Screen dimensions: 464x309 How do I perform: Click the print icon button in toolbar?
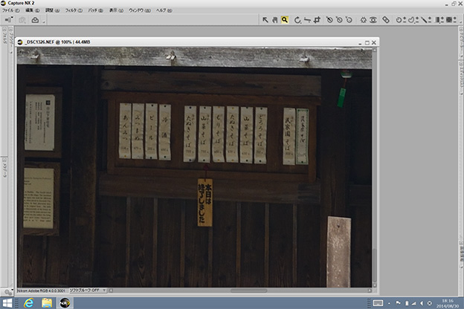pos(34,20)
